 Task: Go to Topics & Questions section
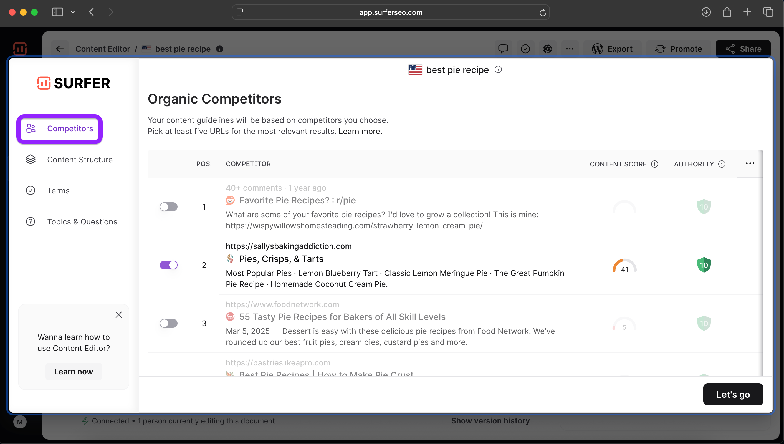71,222
